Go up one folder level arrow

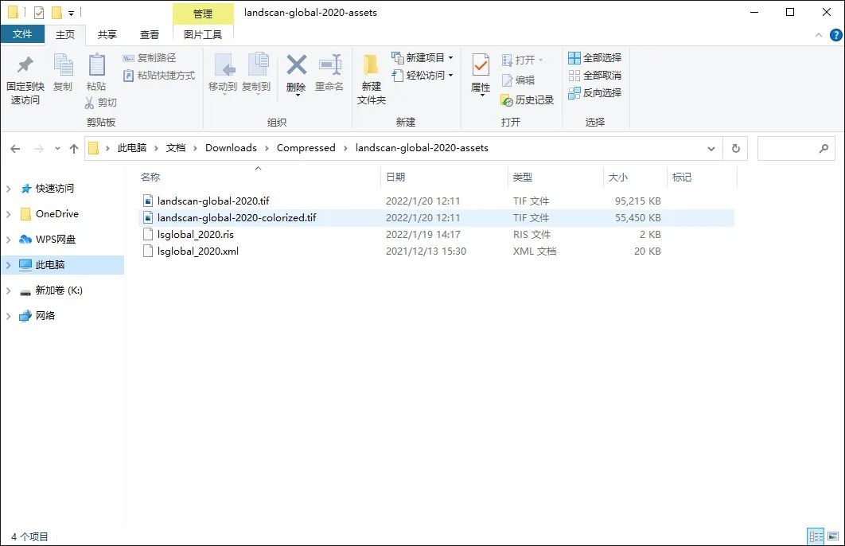click(74, 149)
